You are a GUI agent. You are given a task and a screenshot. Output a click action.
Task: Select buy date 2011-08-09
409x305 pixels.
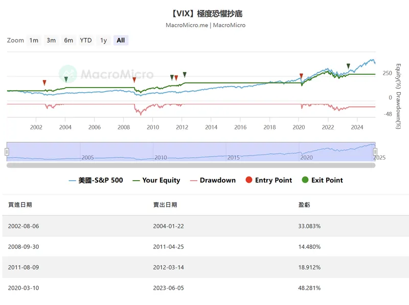pos(24,268)
